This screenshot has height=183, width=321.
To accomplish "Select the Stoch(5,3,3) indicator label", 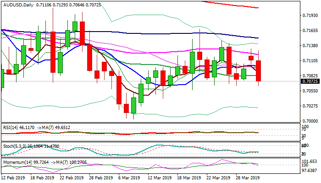I will [14, 146].
